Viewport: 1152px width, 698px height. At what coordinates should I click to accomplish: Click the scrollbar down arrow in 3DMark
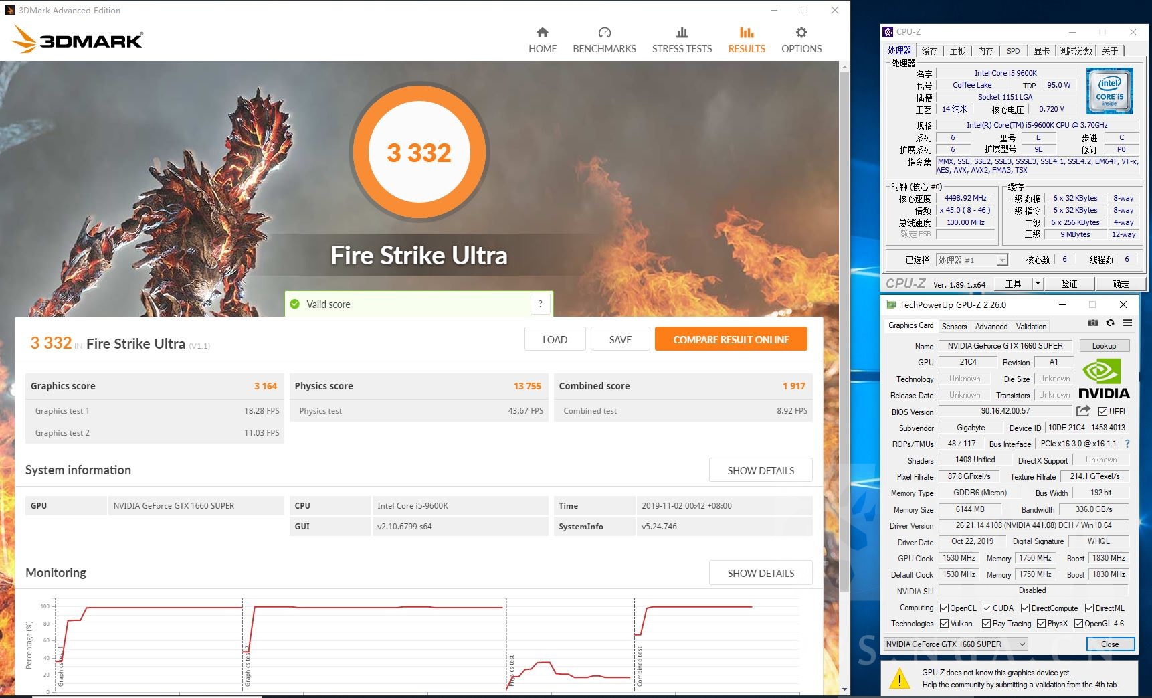(x=844, y=689)
